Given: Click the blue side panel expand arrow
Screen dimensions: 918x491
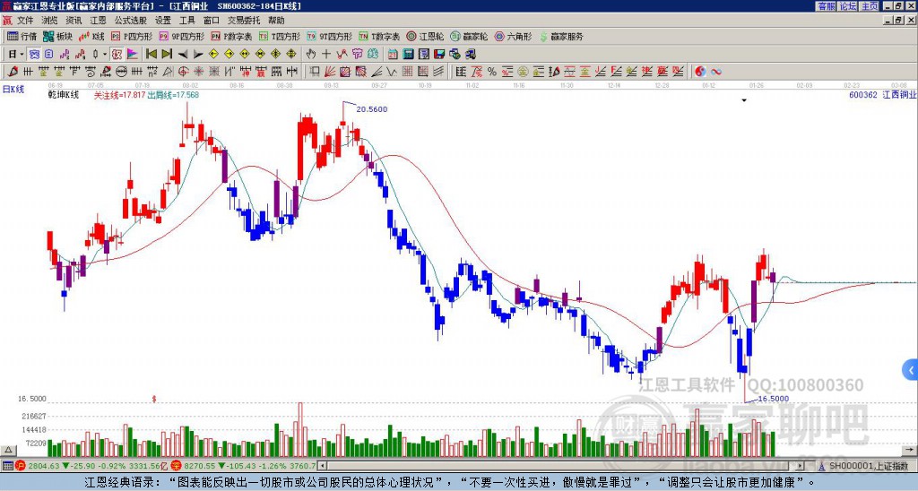Looking at the screenshot, I should (x=911, y=370).
